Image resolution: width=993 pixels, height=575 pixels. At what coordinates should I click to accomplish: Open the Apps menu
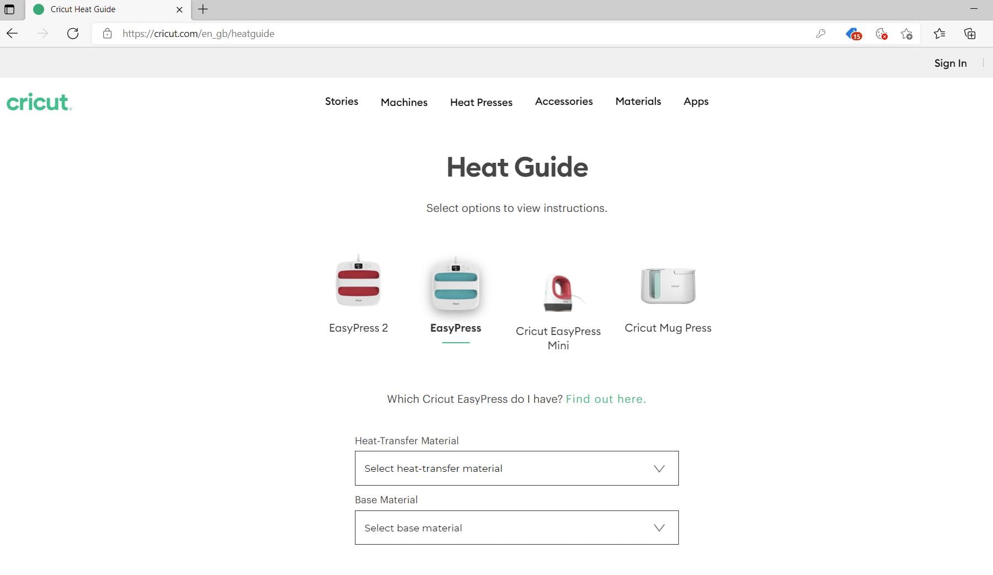pyautogui.click(x=695, y=102)
